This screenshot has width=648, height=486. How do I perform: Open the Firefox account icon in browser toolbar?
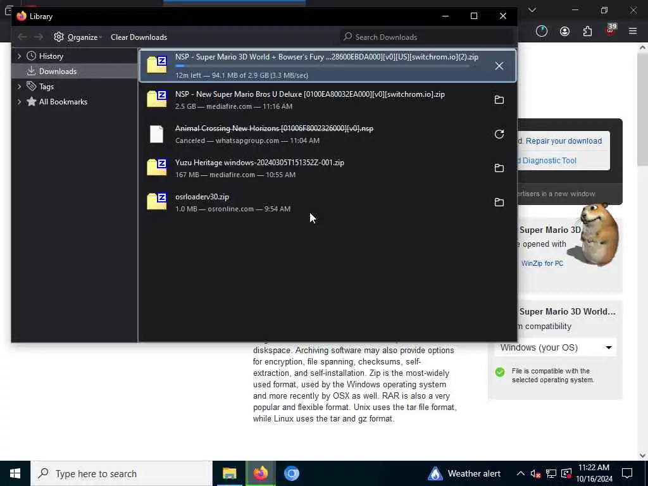click(x=564, y=32)
